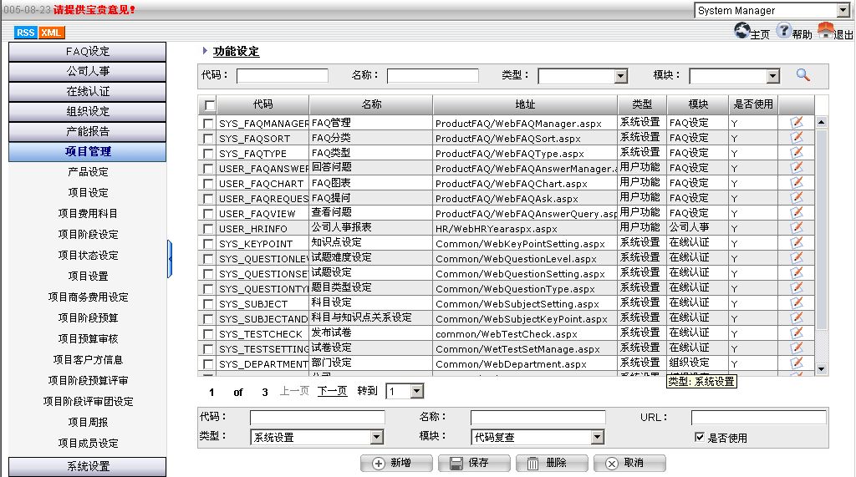Edit the USER_FAQVIEW row via pencil icon
The height and width of the screenshot is (477, 856).
(797, 212)
